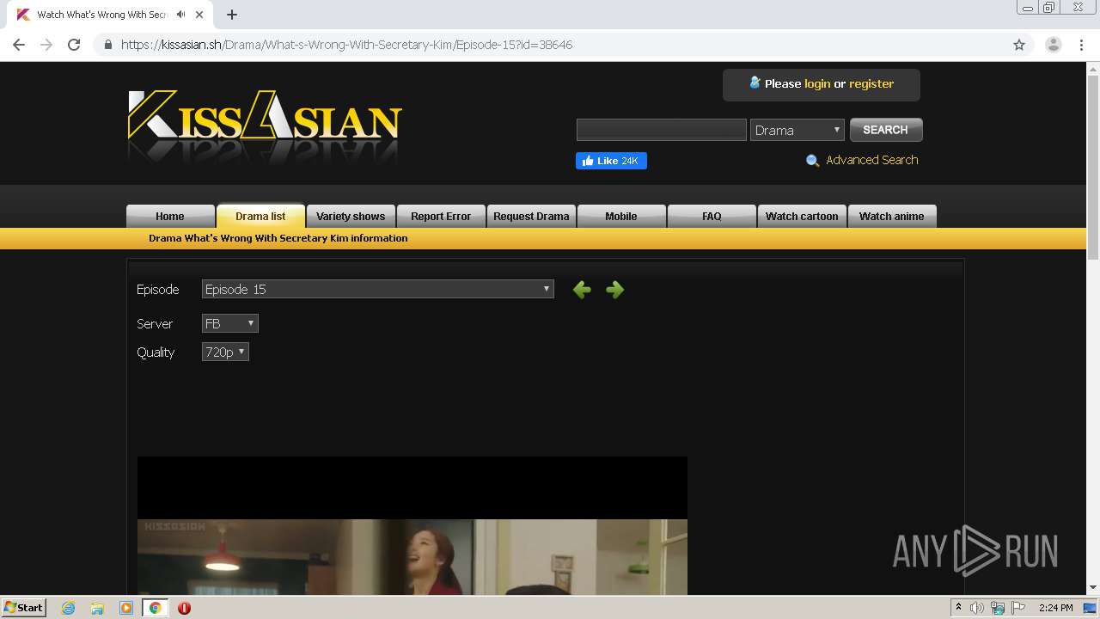Click the taskbar clock showing 2:24 PM
This screenshot has height=619, width=1100.
pos(1055,608)
